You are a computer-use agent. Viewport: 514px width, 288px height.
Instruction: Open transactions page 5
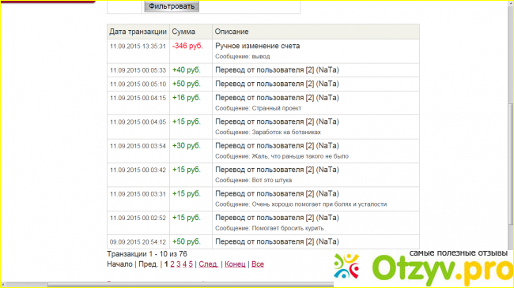pyautogui.click(x=191, y=264)
